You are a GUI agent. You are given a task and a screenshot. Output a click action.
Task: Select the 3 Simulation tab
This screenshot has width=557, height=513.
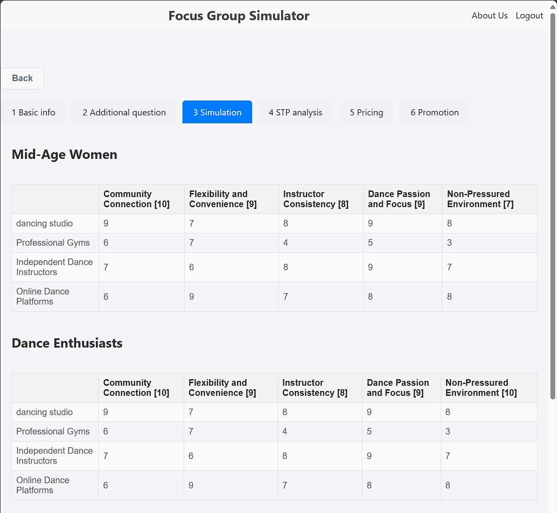217,112
